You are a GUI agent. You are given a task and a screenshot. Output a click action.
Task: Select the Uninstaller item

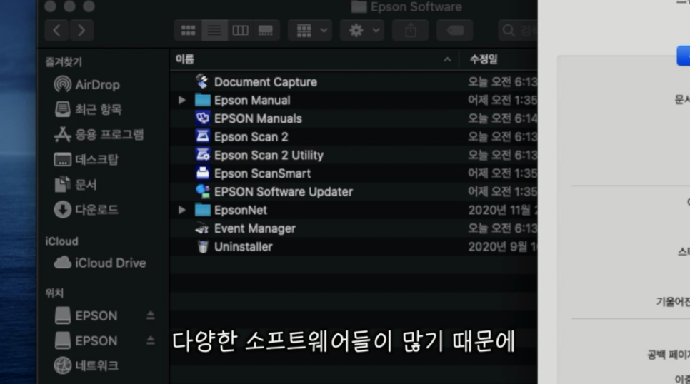pos(242,247)
